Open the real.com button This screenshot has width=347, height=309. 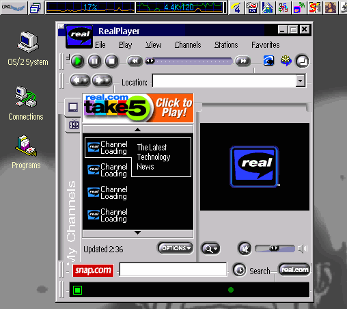(x=294, y=269)
